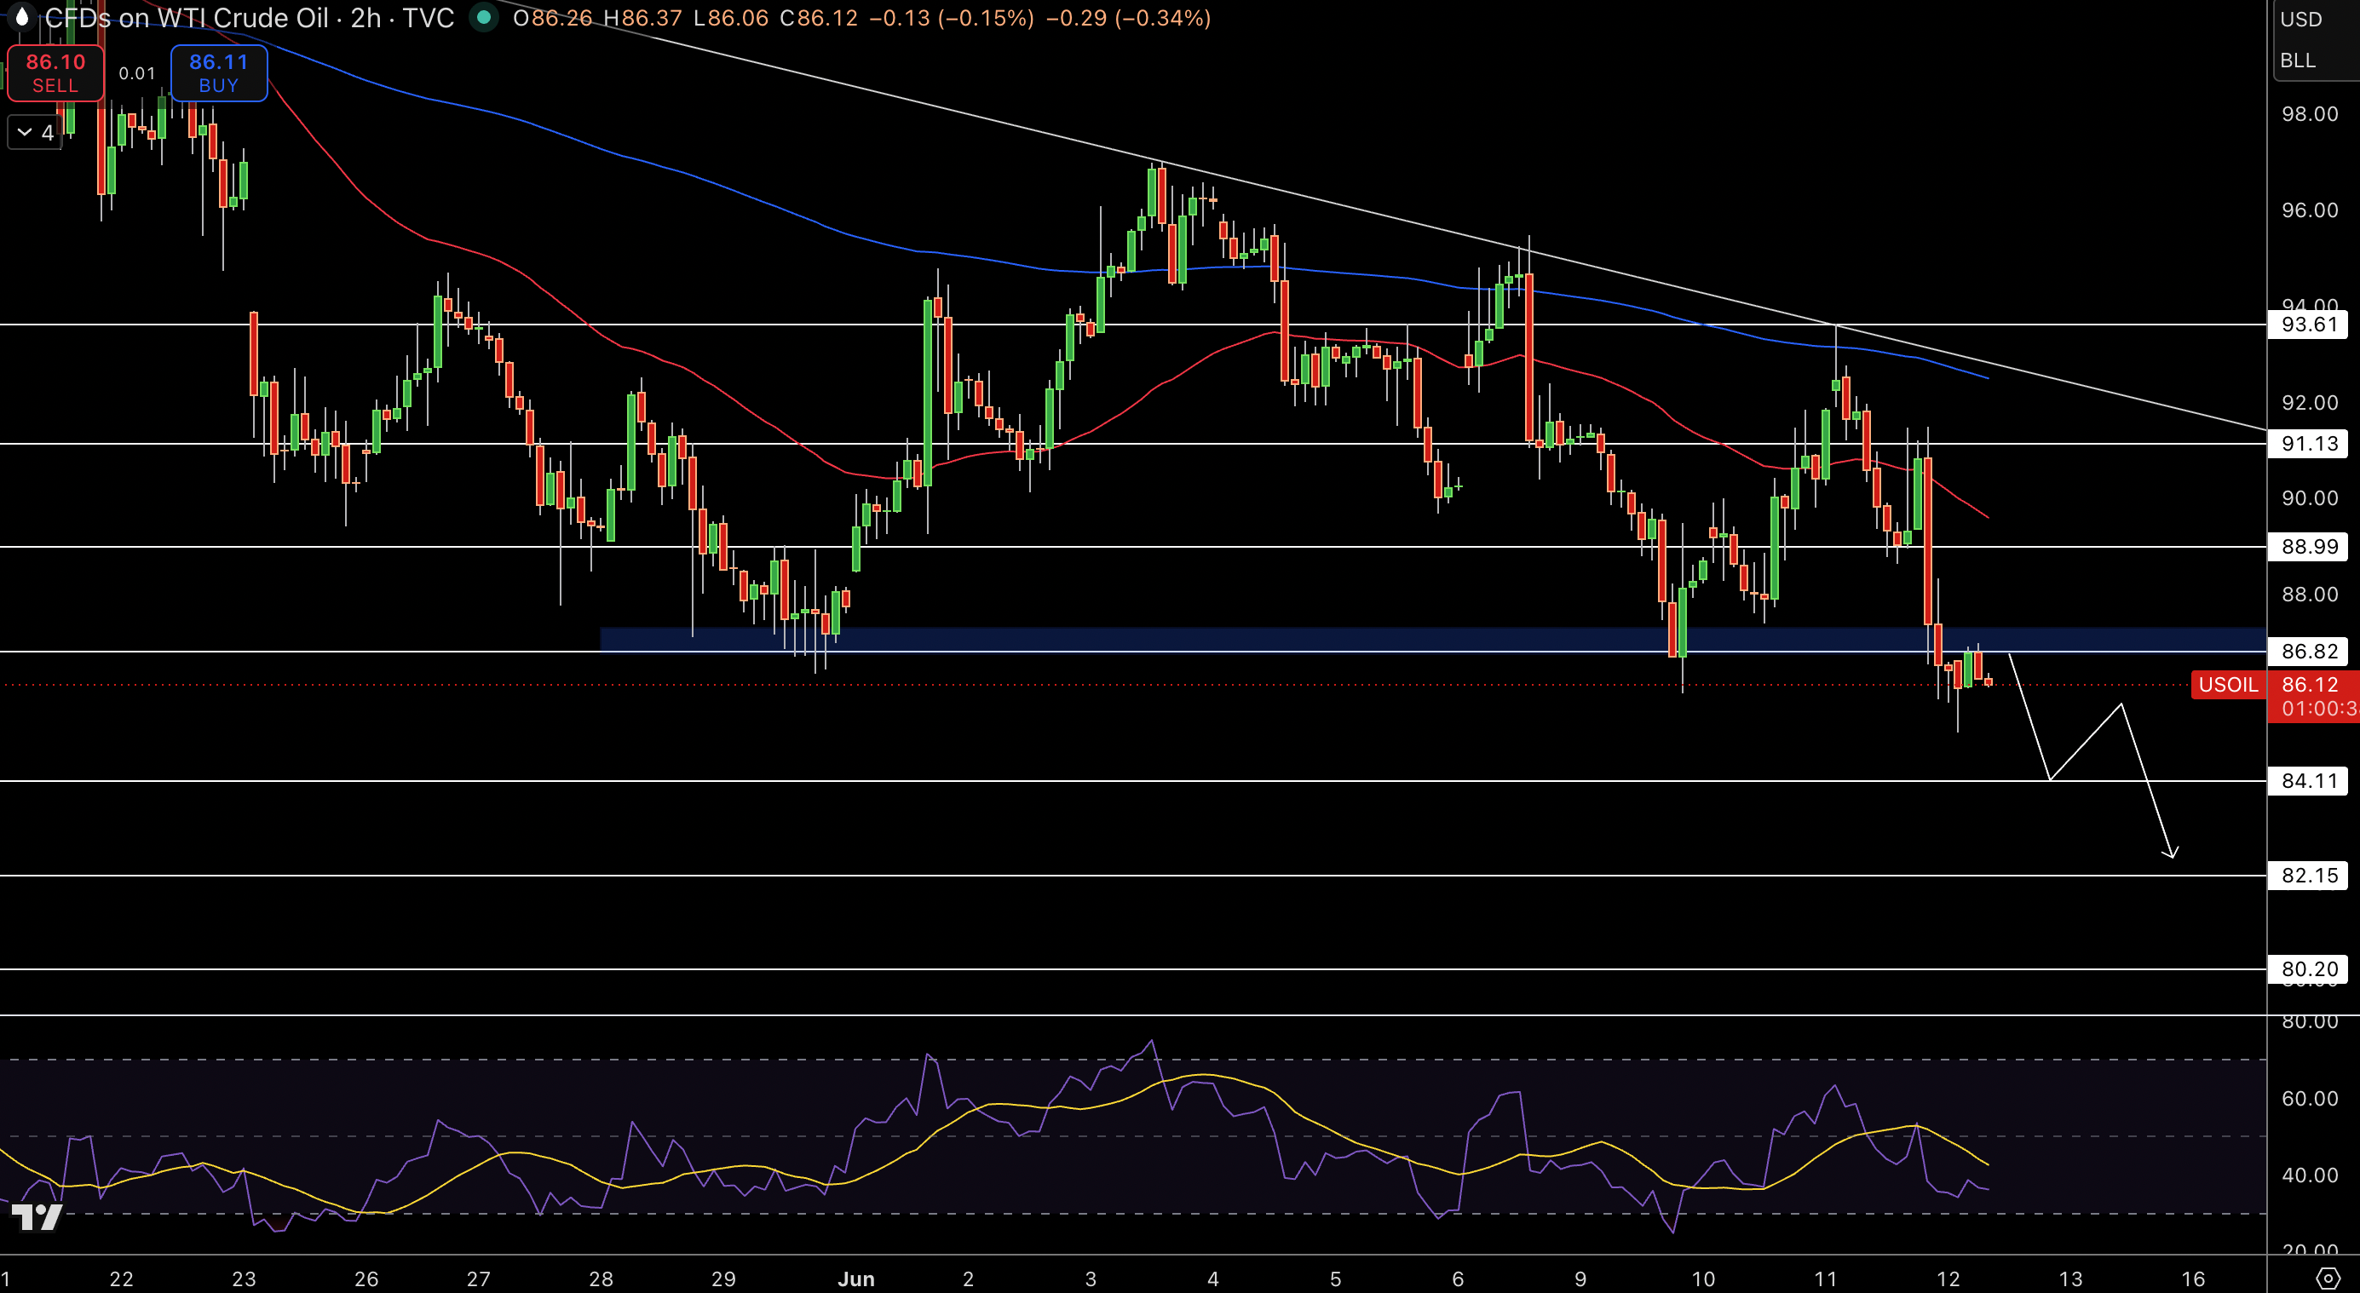The width and height of the screenshot is (2360, 1293).
Task: Click the 86.82 price level label
Action: [x=2308, y=651]
